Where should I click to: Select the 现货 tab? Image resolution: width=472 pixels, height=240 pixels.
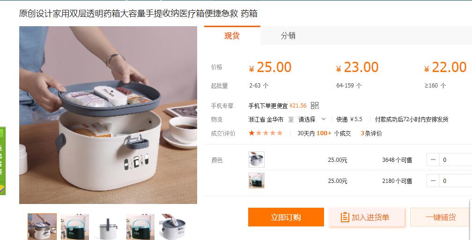[x=232, y=36]
